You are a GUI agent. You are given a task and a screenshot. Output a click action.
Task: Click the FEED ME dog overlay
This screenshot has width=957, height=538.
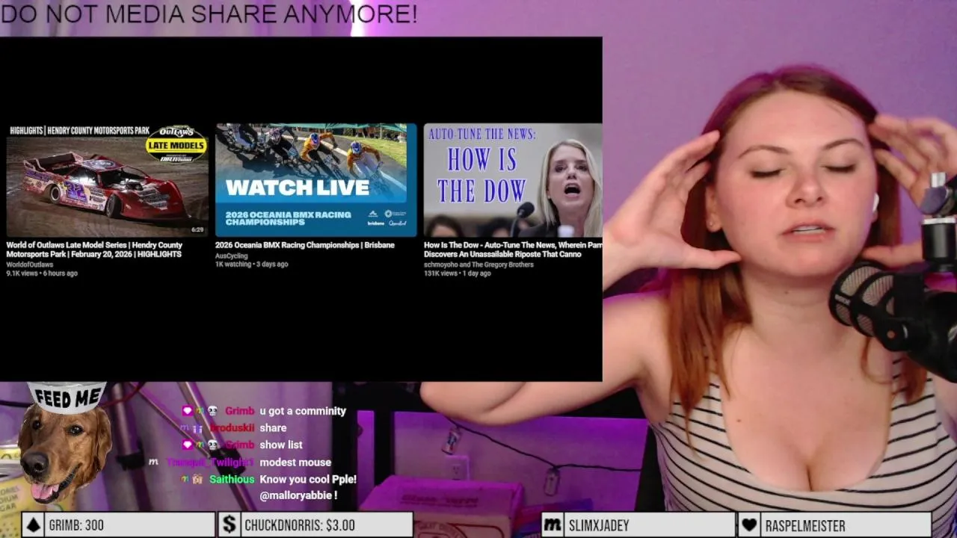tap(66, 445)
